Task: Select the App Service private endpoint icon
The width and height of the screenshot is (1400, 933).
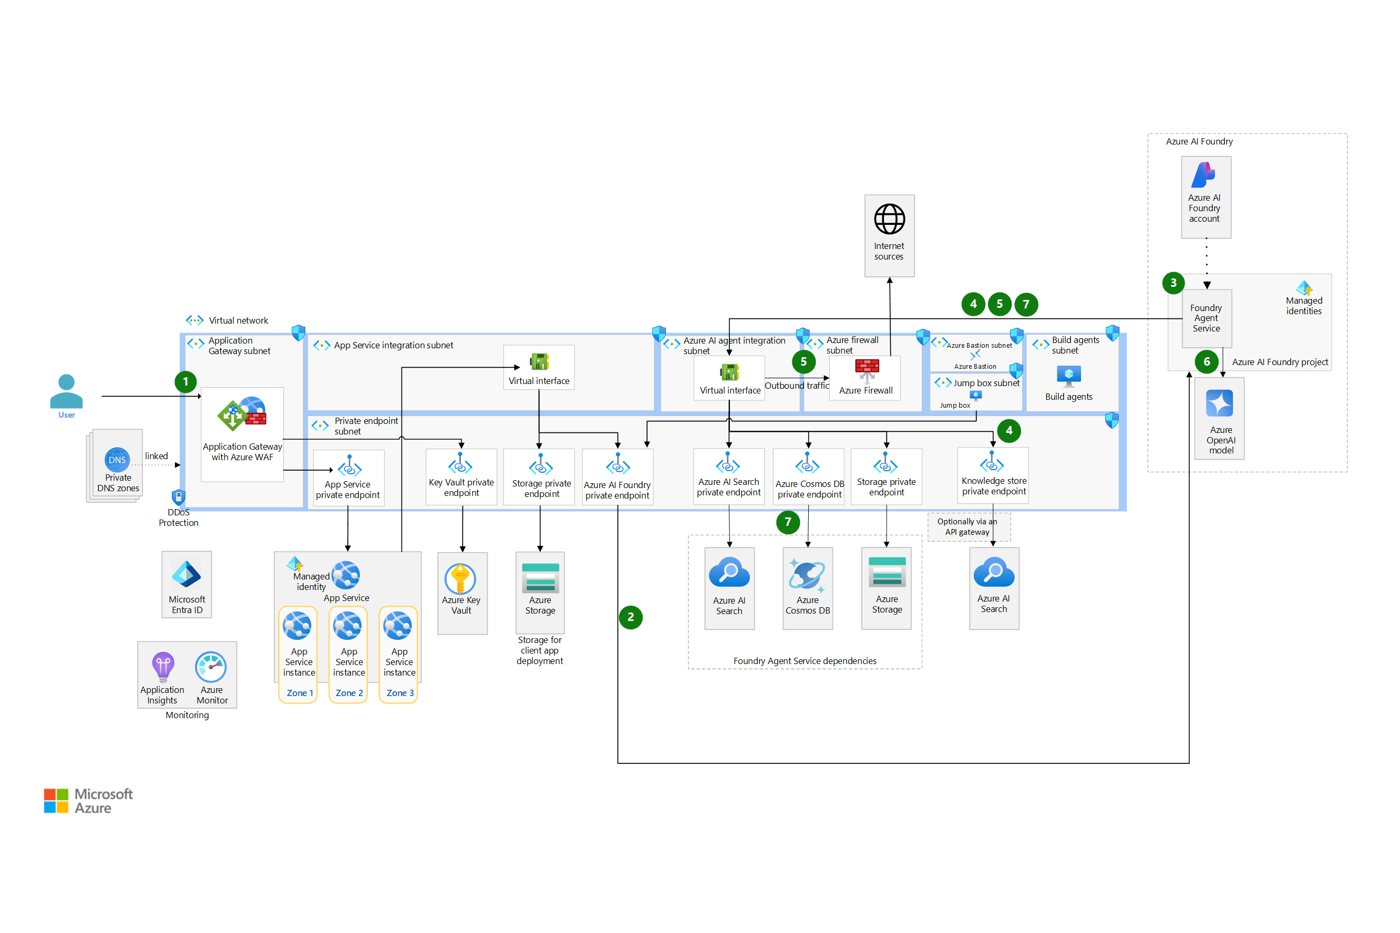Action: [349, 466]
